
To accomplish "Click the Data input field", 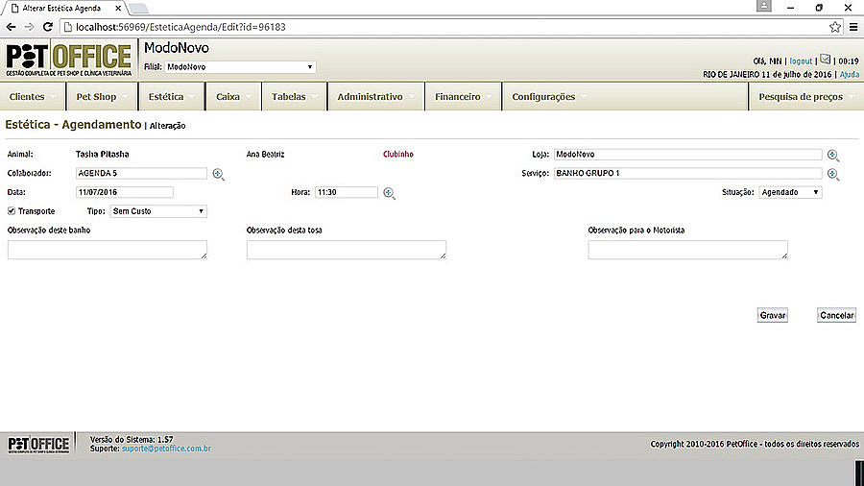I will point(124,192).
